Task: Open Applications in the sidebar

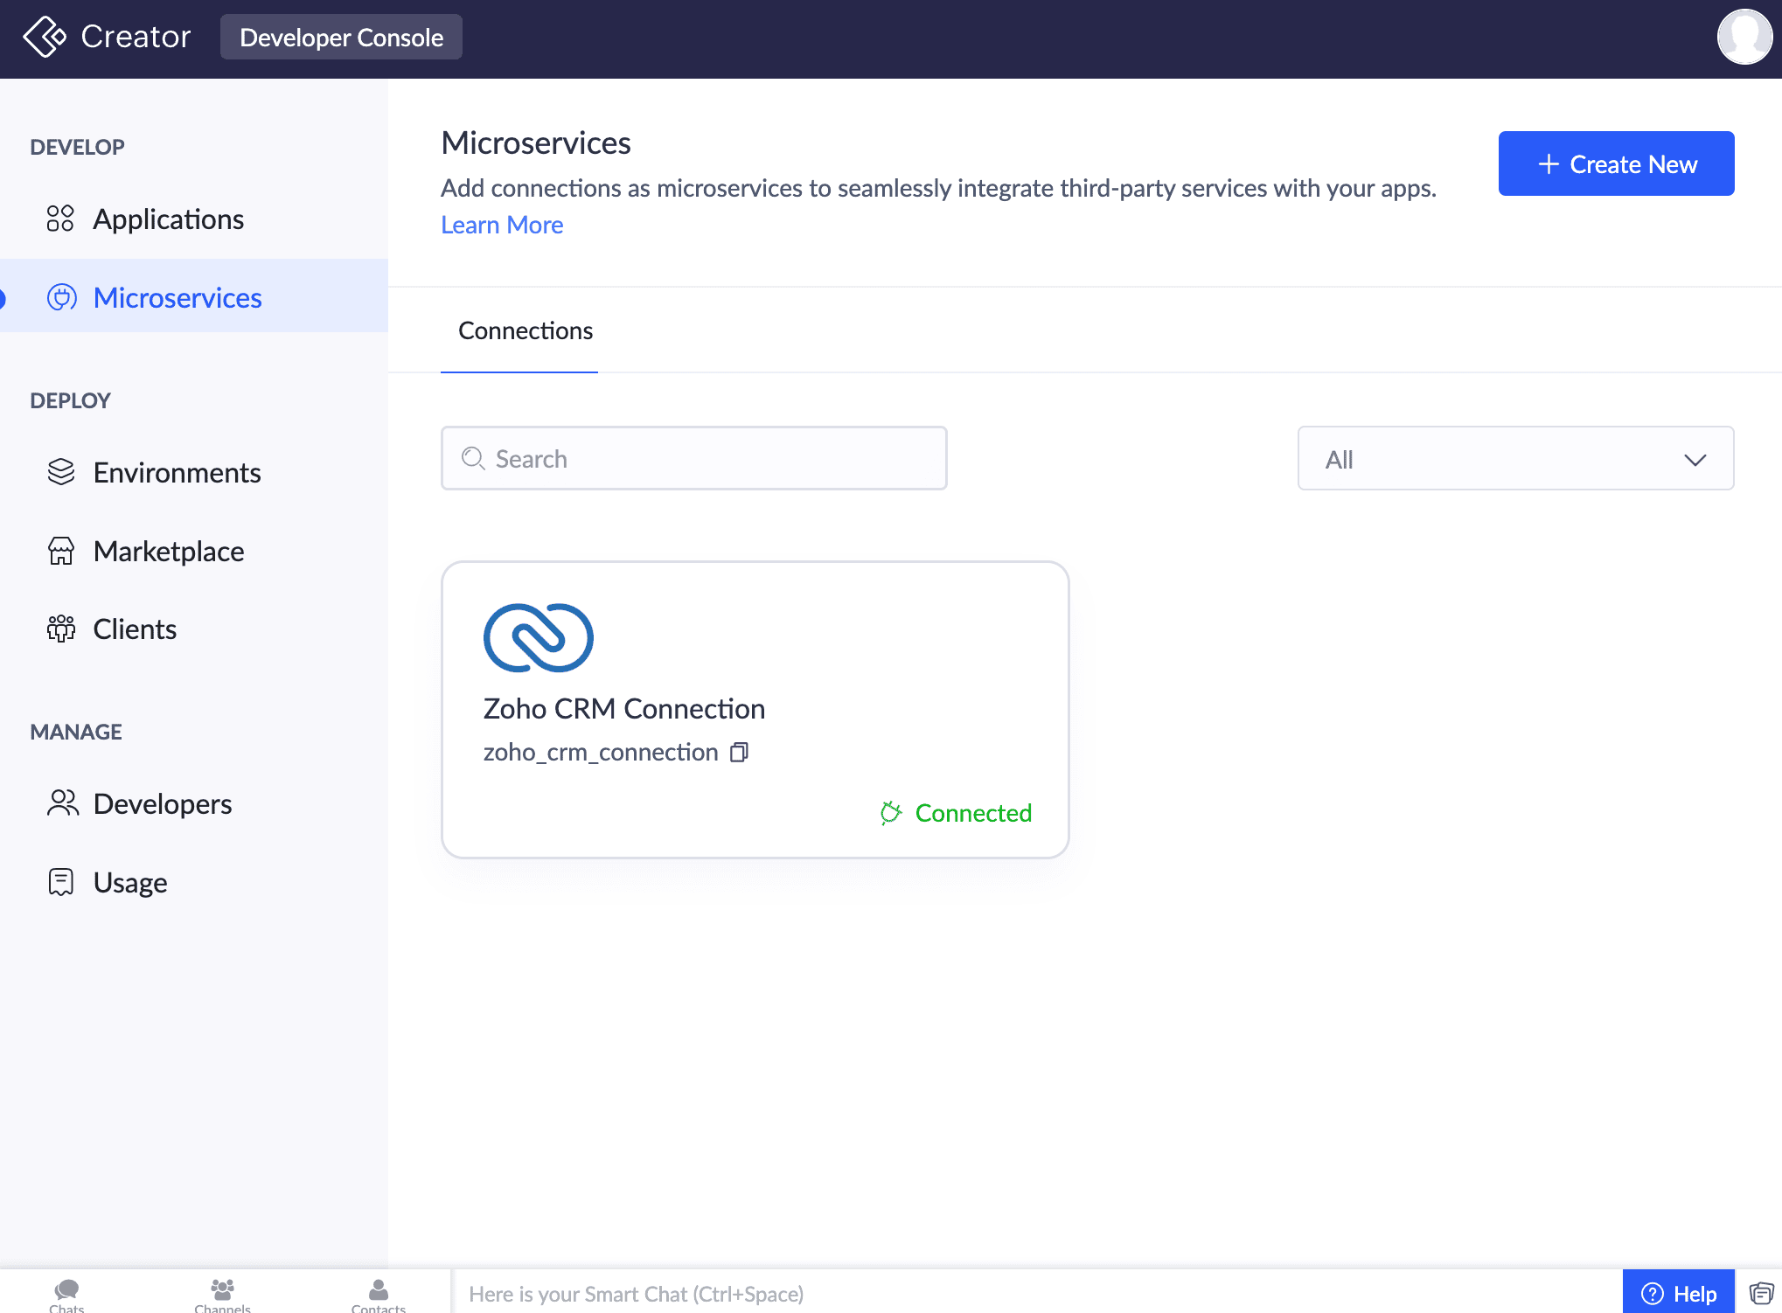Action: tap(168, 219)
